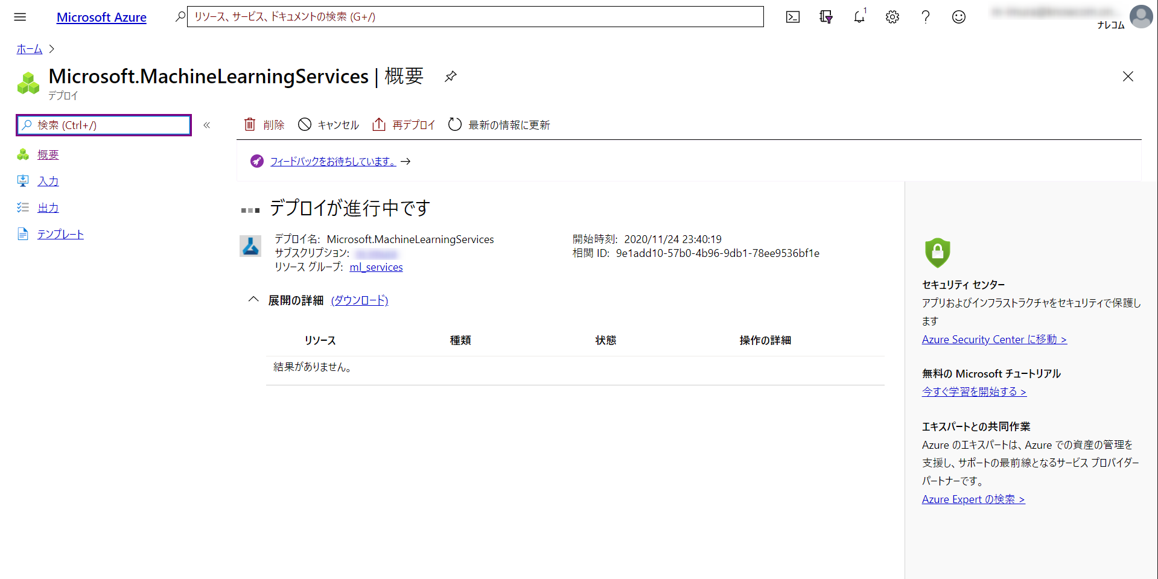Screen dimensions: 1158x579
Task: Collapse the 展開の詳細 section
Action: coord(253,300)
